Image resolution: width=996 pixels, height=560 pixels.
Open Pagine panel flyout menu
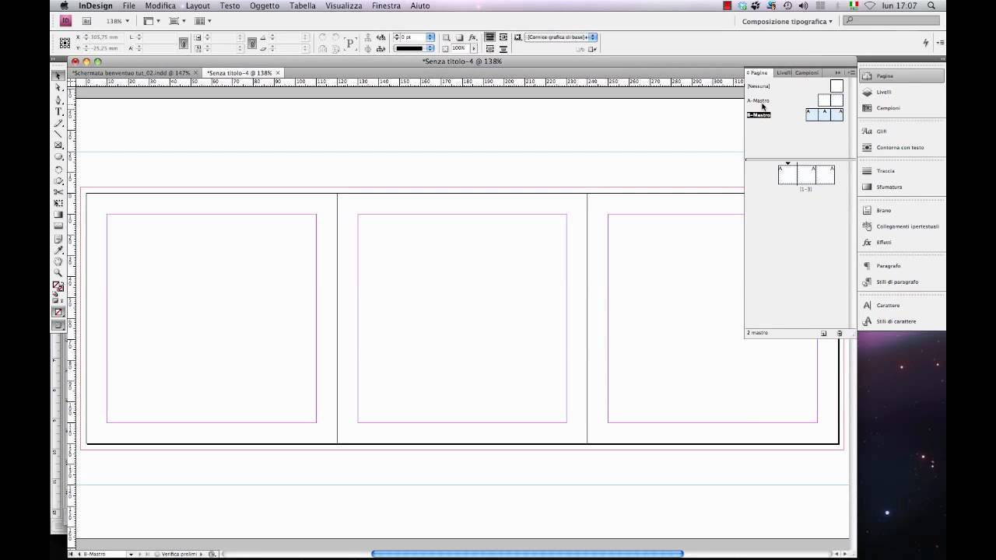coord(850,72)
